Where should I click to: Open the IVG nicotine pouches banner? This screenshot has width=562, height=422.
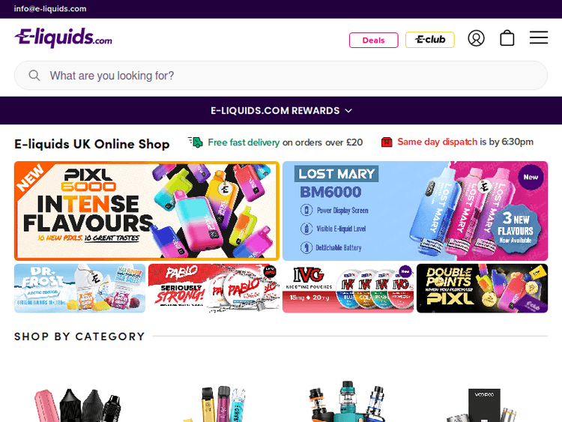348,289
